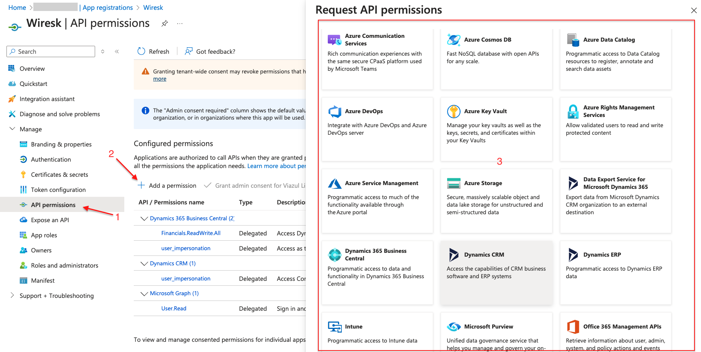Click the Diagnose and solve problems icon

coord(12,114)
